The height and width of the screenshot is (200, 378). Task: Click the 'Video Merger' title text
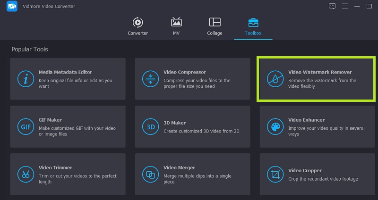click(x=179, y=167)
